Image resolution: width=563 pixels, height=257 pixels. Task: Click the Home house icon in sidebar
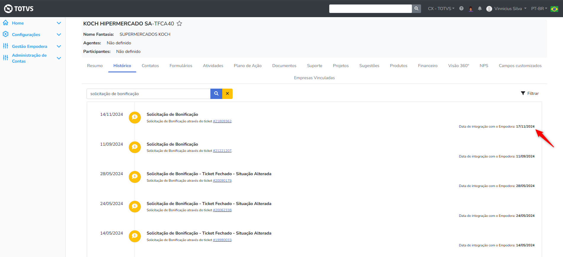pyautogui.click(x=6, y=23)
